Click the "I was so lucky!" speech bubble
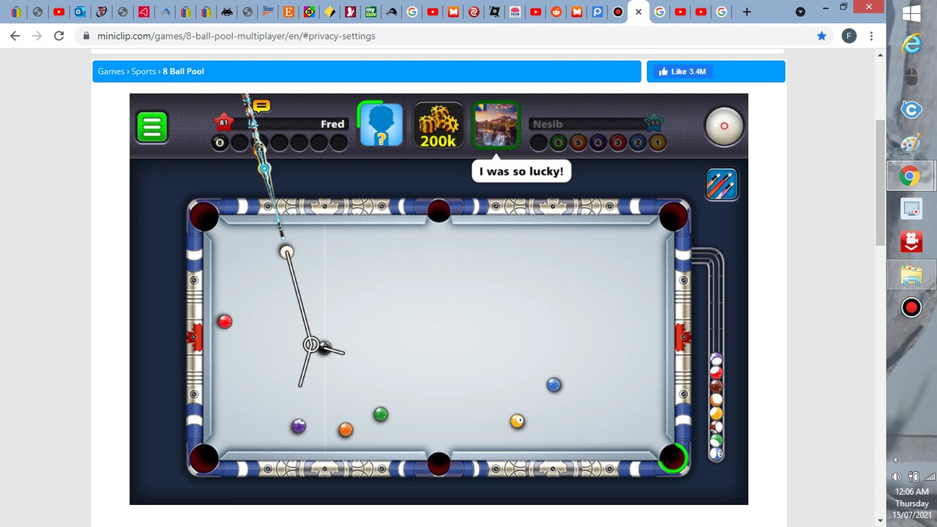Image resolution: width=937 pixels, height=527 pixels. [x=521, y=172]
